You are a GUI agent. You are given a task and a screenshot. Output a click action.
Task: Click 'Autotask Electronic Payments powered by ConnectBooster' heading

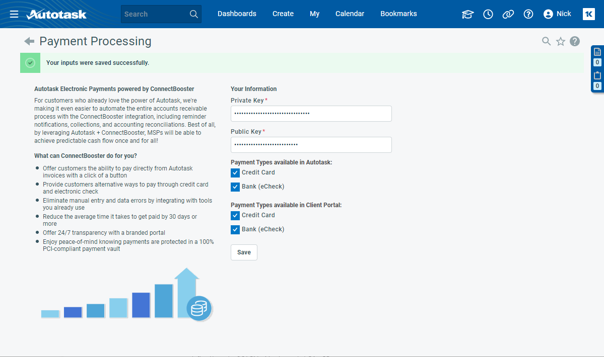tap(114, 89)
